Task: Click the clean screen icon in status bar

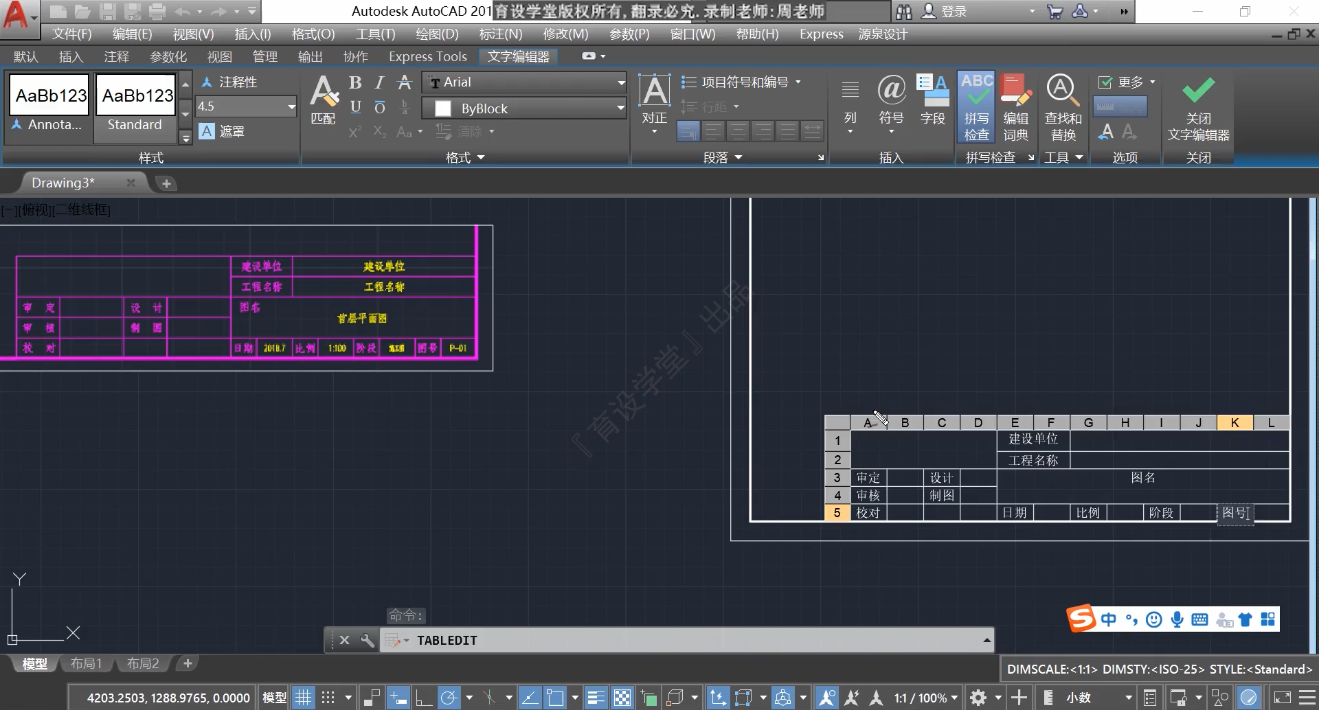Action: click(x=1282, y=698)
